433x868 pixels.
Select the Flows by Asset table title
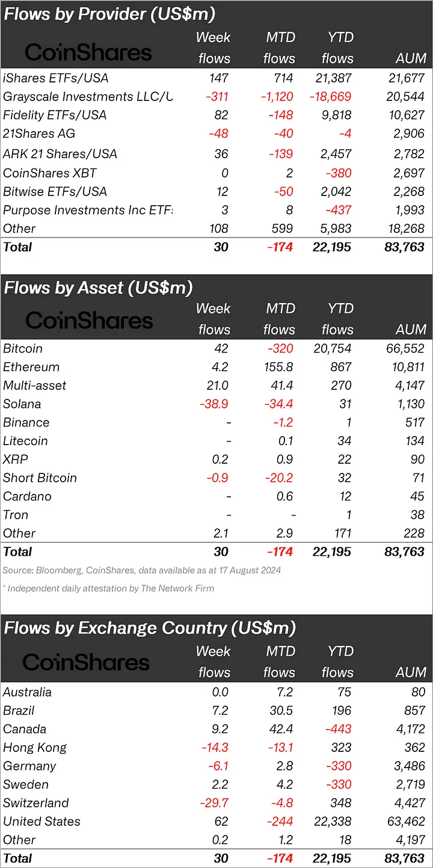[x=98, y=288]
